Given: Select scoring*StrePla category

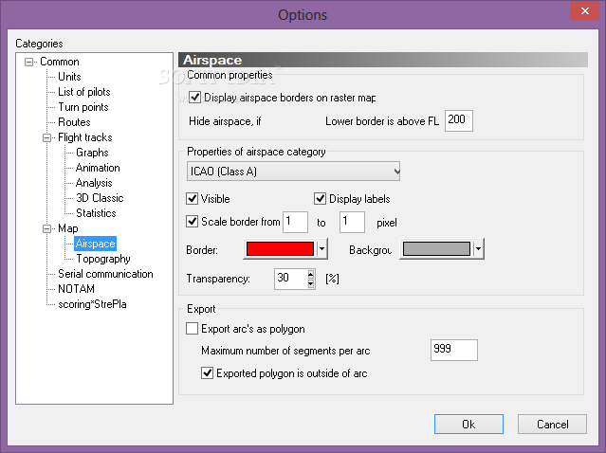Looking at the screenshot, I should pos(92,304).
